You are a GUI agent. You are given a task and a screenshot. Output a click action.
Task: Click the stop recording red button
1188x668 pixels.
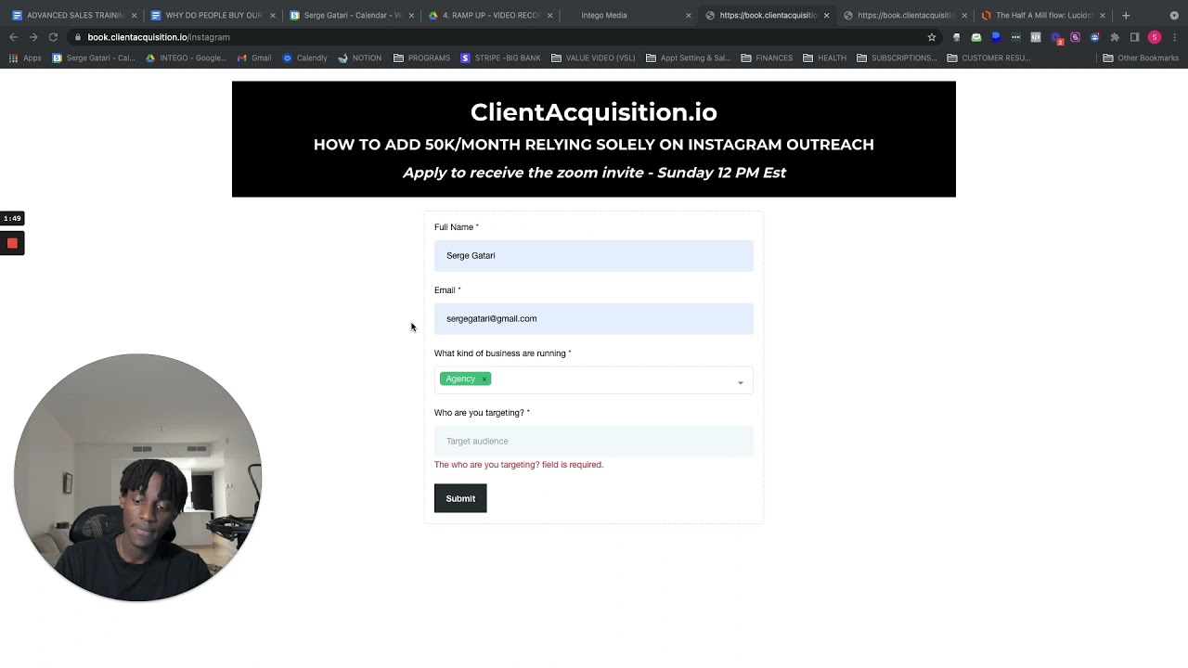tap(12, 243)
